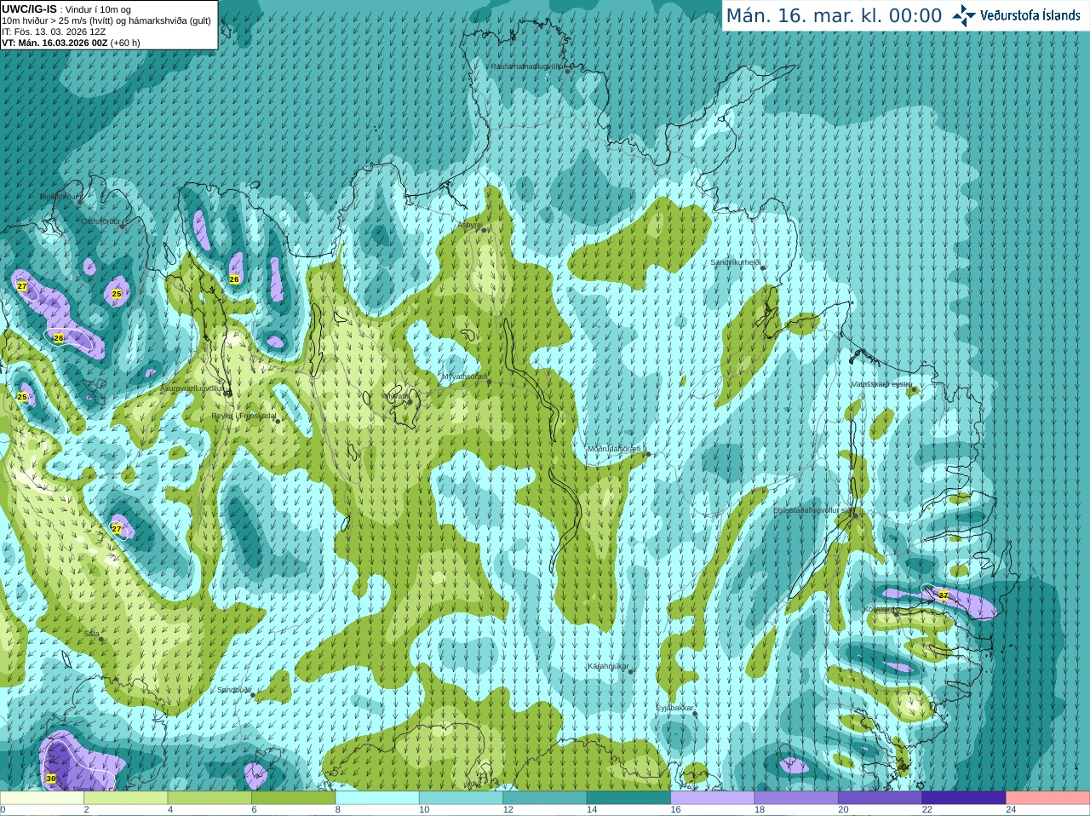Select the Sandbúðir station label

coord(233,690)
